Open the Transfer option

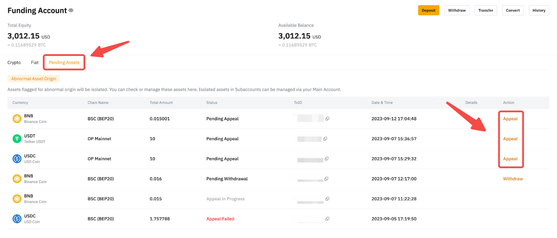pyautogui.click(x=486, y=10)
